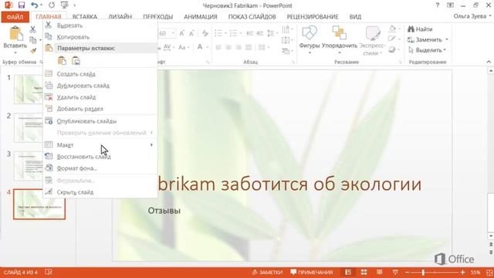Choose picture paste option icon in context menu
Image resolution: width=494 pixels, height=278 pixels.
[76, 60]
